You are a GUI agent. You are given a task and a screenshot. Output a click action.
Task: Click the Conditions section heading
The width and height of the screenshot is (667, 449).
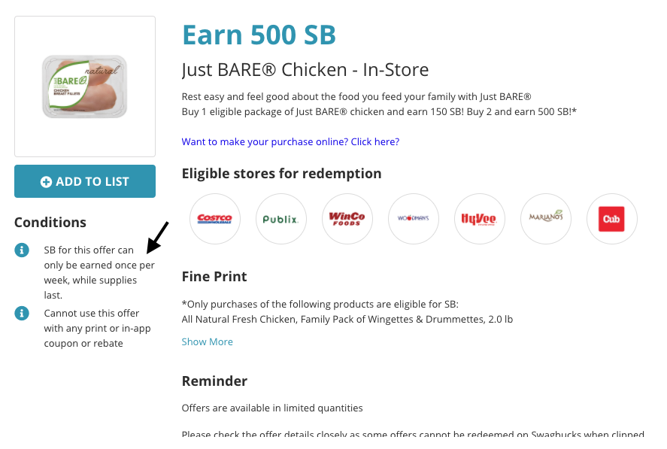[x=50, y=223]
